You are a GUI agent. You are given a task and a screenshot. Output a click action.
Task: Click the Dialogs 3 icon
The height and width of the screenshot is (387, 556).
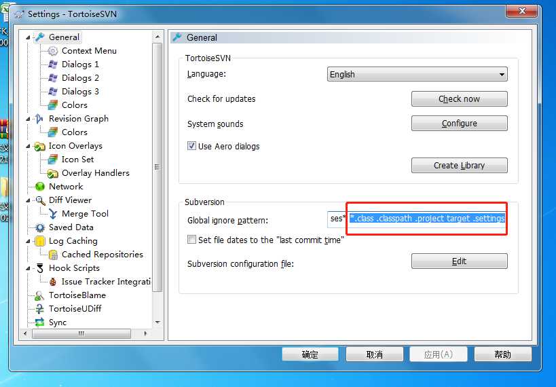point(53,92)
